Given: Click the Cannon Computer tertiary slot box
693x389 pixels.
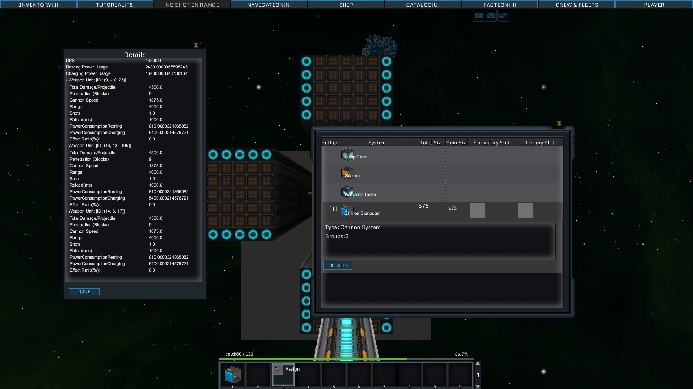Looking at the screenshot, I should (525, 210).
